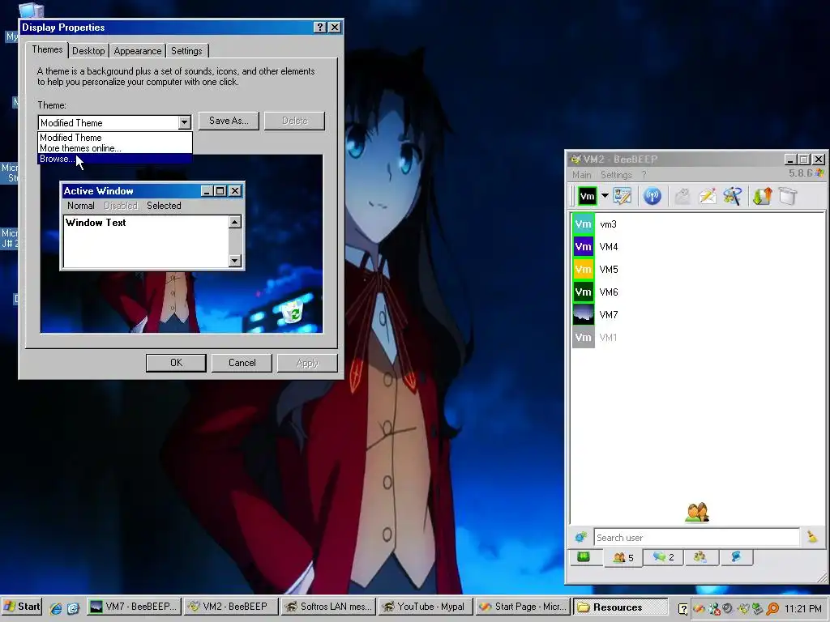Click the blue gear icon left of search
Image resolution: width=830 pixels, height=622 pixels.
point(580,538)
